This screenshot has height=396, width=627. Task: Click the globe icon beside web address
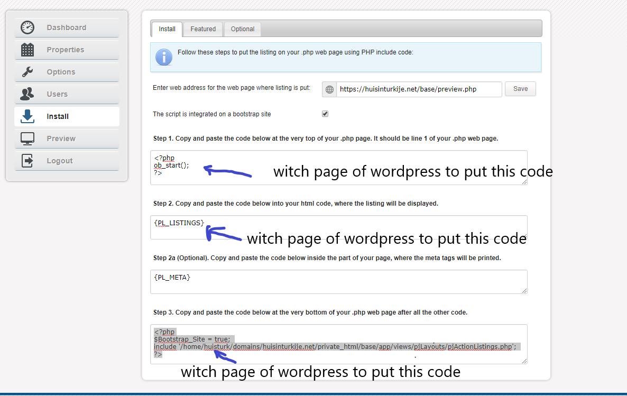(329, 89)
